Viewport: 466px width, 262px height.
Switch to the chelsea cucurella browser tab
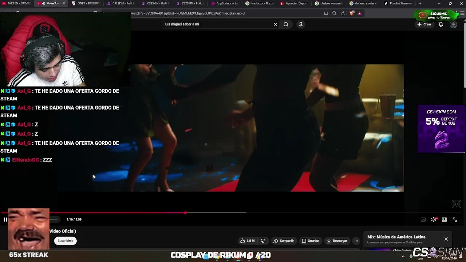point(329,3)
